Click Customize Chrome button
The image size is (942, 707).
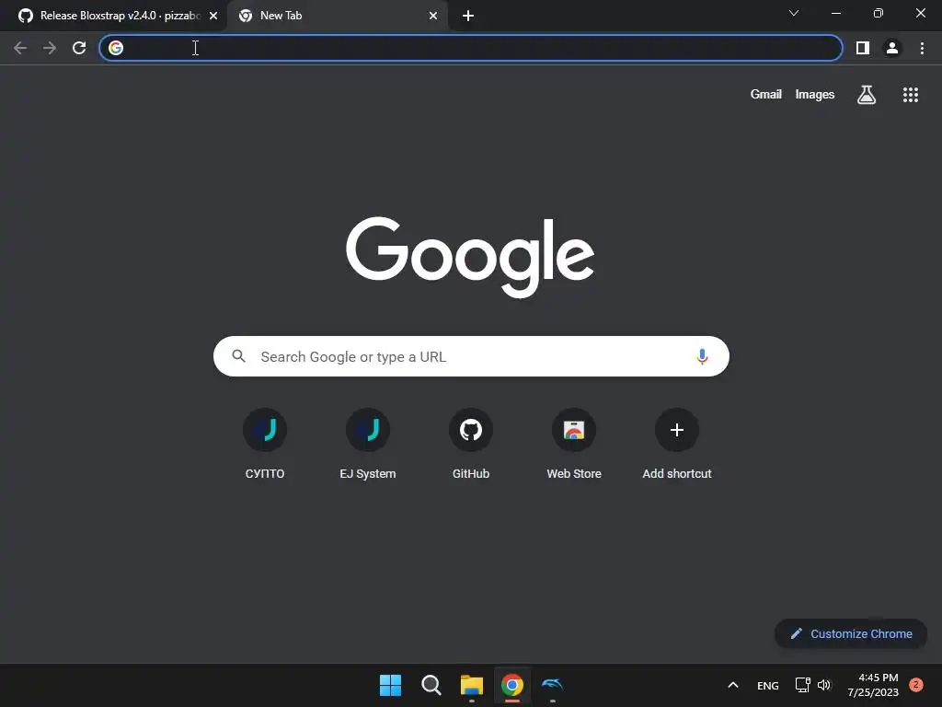coord(851,633)
